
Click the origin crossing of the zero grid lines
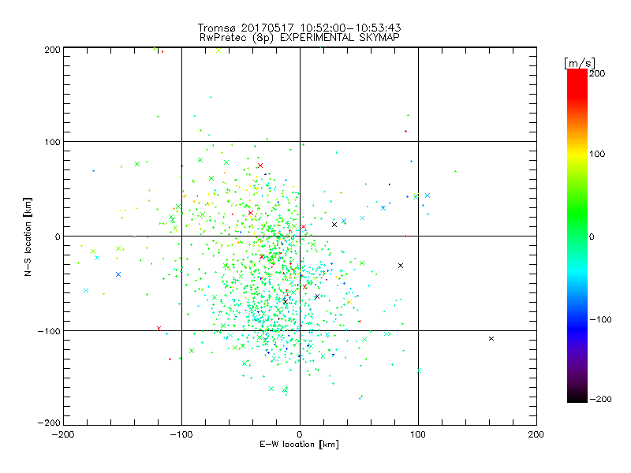300,236
